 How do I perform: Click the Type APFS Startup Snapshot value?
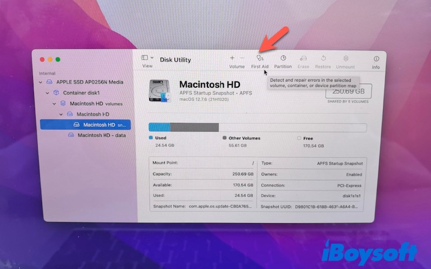[340, 164]
